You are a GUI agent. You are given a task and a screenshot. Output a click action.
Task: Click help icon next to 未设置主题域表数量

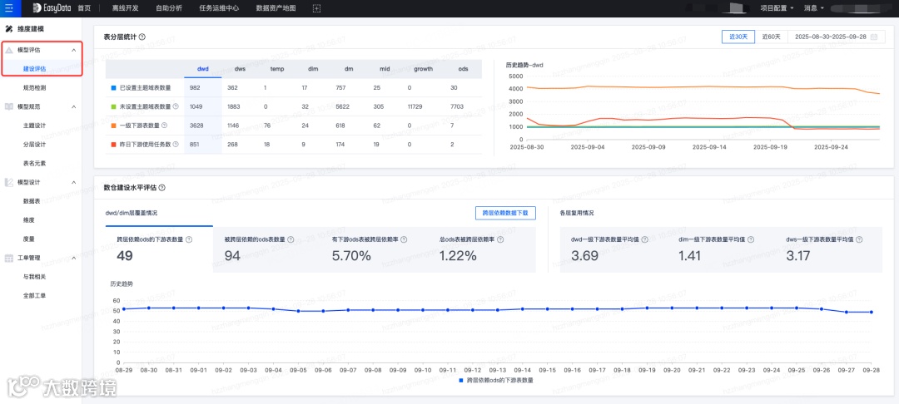[x=176, y=106]
